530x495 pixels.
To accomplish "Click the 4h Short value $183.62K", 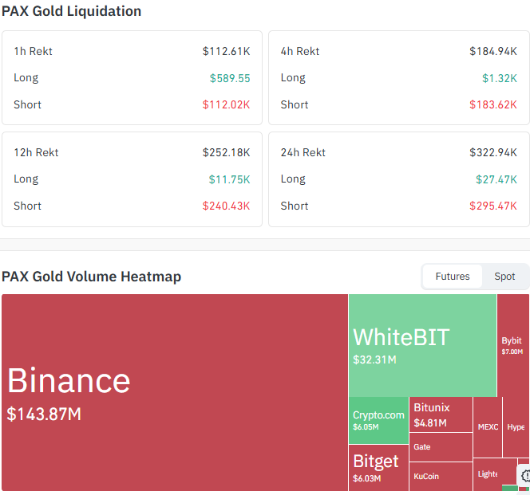I will pos(493,104).
